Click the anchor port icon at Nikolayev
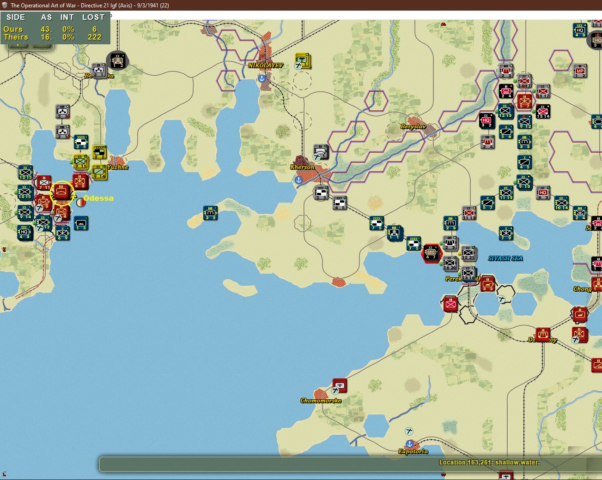This screenshot has width=602, height=480. [262, 78]
